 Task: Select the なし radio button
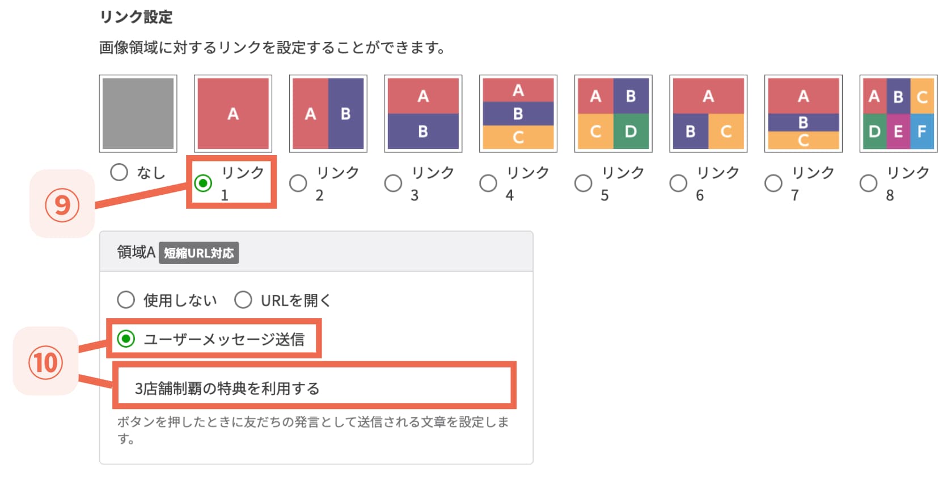pyautogui.click(x=120, y=173)
